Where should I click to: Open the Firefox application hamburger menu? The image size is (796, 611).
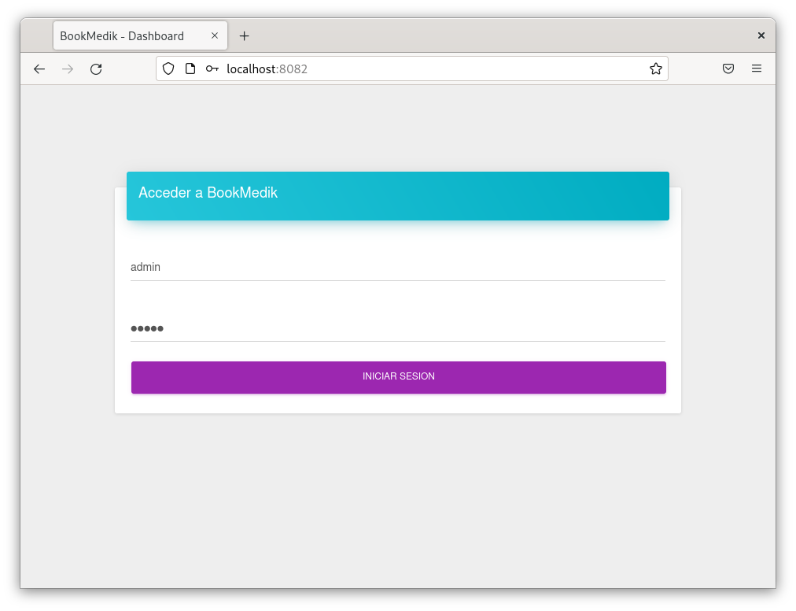pyautogui.click(x=757, y=69)
